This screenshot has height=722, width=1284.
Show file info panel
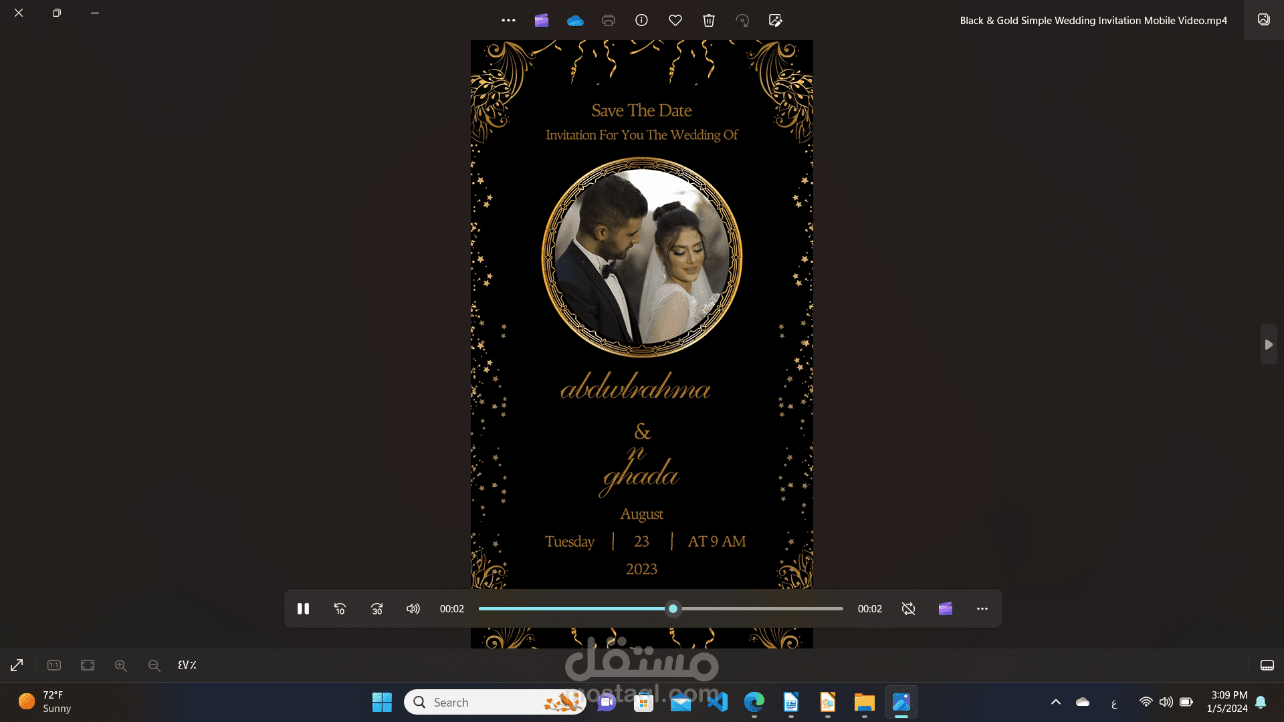pyautogui.click(x=641, y=21)
